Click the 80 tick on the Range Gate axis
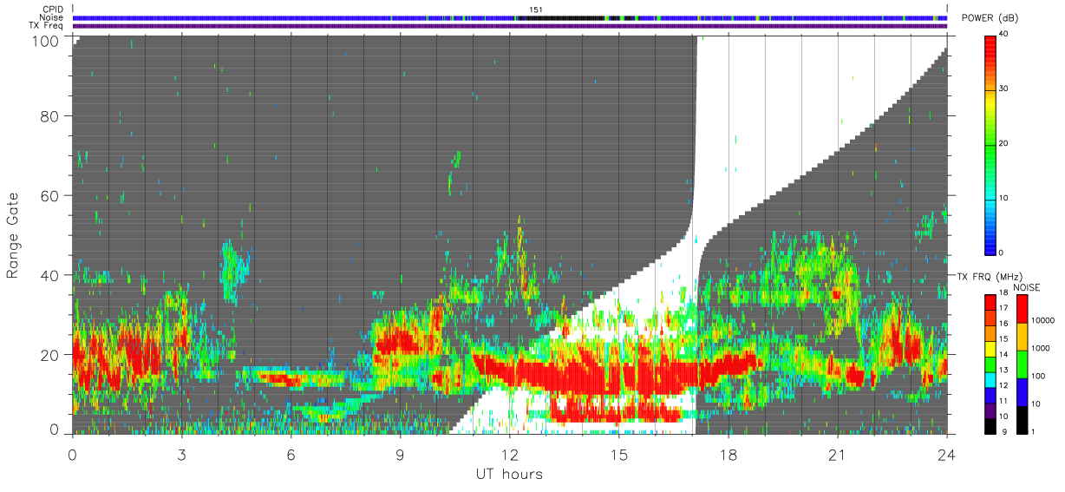Image resolution: width=1065 pixels, height=492 pixels. pos(50,116)
